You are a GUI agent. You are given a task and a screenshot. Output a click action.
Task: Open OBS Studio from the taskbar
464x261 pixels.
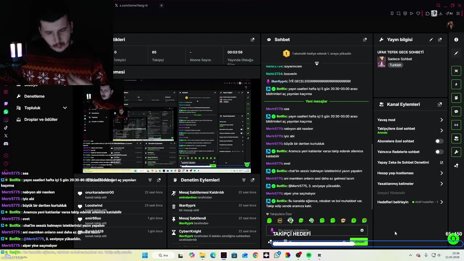298,256
